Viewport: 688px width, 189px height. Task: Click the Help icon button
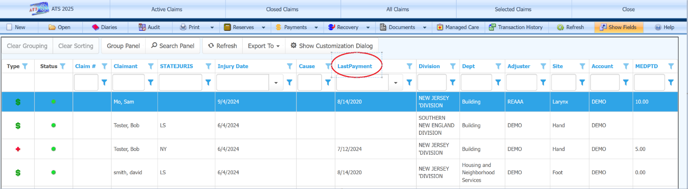658,27
